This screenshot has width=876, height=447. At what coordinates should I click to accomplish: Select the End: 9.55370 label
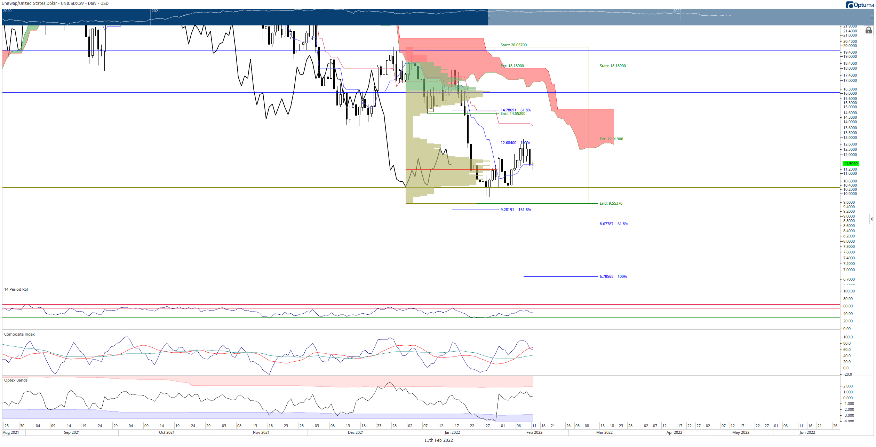611,203
